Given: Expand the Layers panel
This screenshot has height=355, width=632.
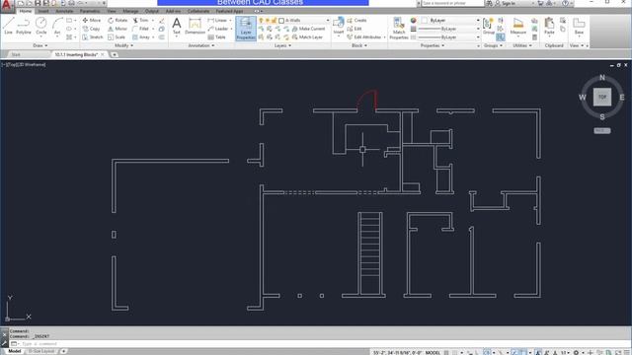Looking at the screenshot, I should tap(282, 45).
